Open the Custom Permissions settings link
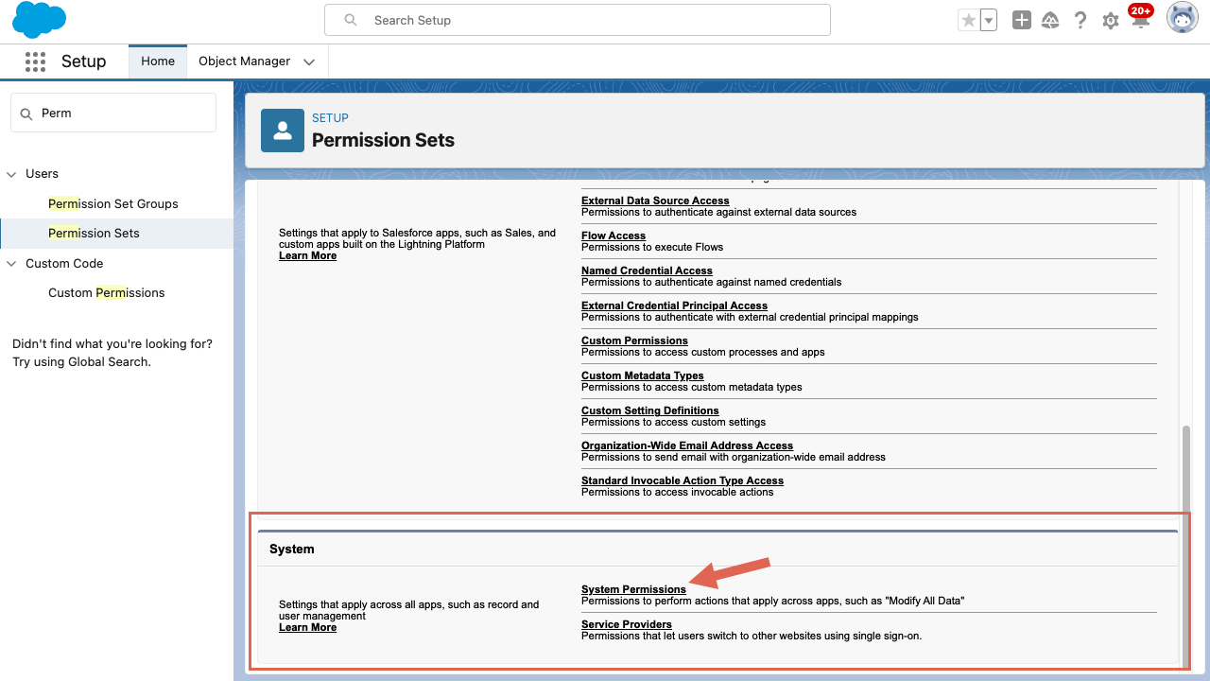1210x681 pixels. 634,340
